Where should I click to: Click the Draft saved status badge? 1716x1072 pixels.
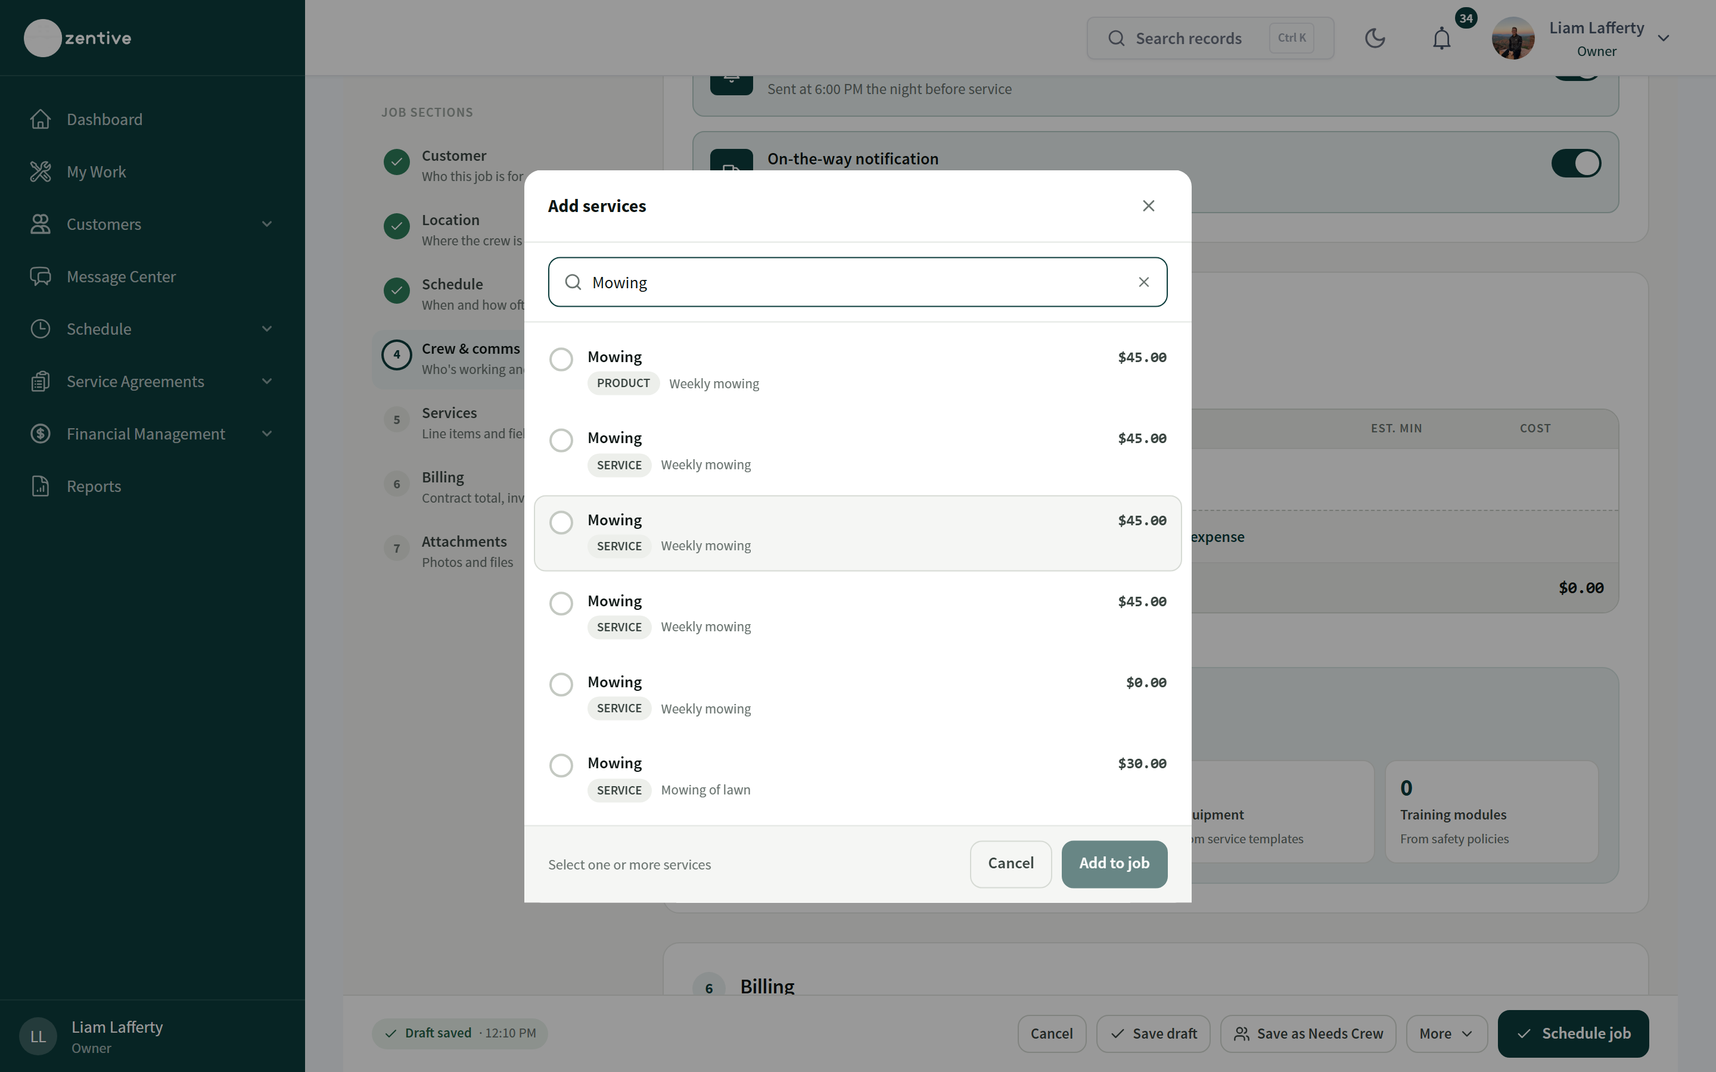pos(459,1033)
